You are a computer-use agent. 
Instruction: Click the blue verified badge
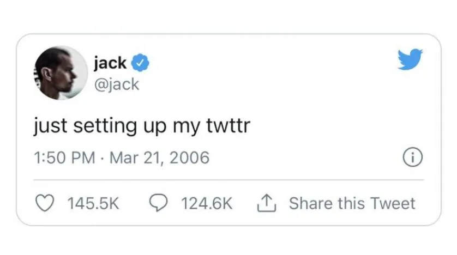[141, 63]
